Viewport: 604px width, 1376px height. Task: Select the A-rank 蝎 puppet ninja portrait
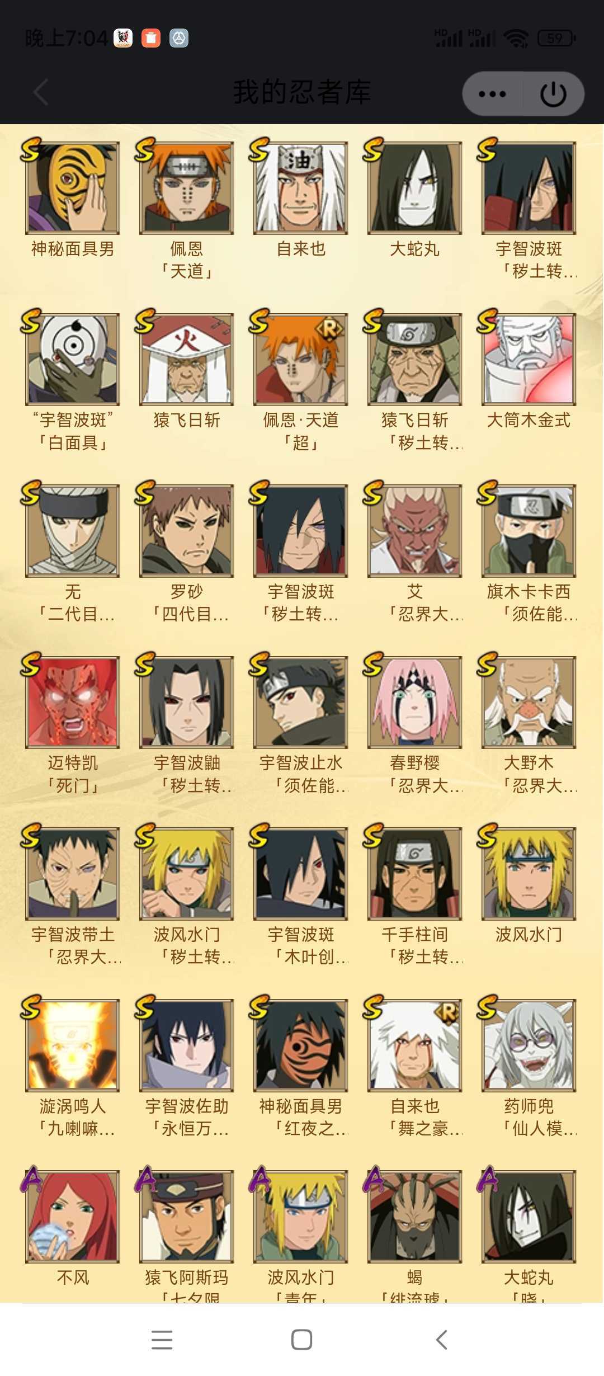(414, 1217)
